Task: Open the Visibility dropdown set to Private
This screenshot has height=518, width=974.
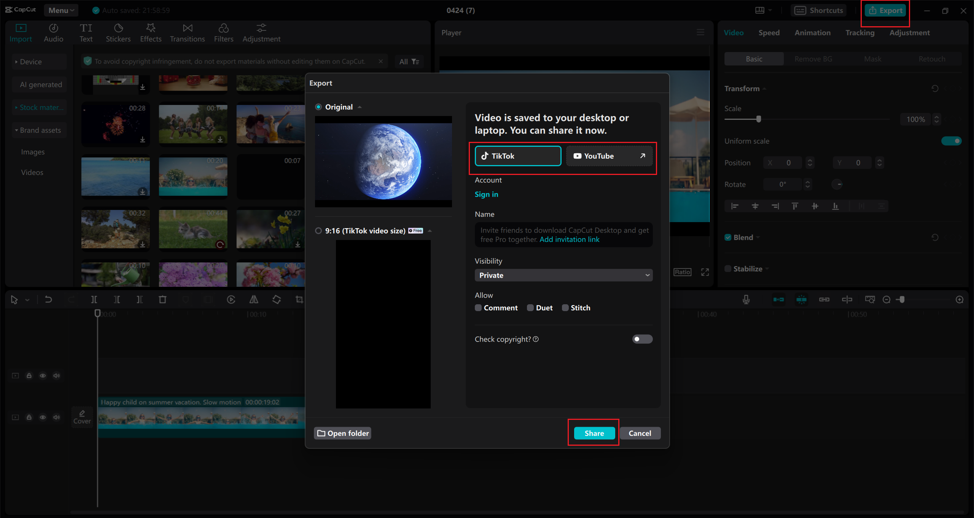Action: (563, 275)
